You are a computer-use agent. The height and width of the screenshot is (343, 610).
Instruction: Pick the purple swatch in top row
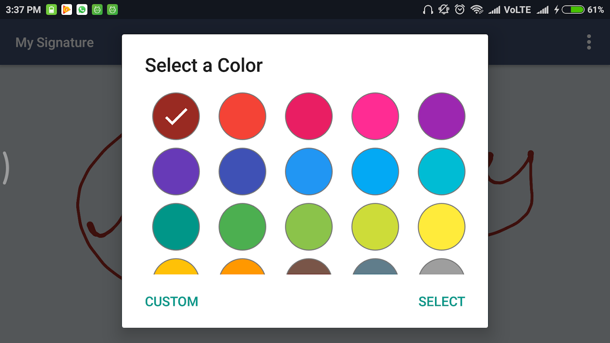[x=441, y=116]
